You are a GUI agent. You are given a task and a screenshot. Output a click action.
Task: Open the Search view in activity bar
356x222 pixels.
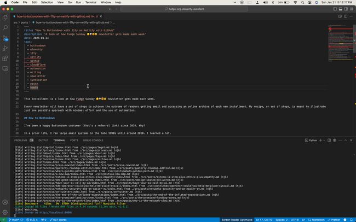[x=5, y=28]
